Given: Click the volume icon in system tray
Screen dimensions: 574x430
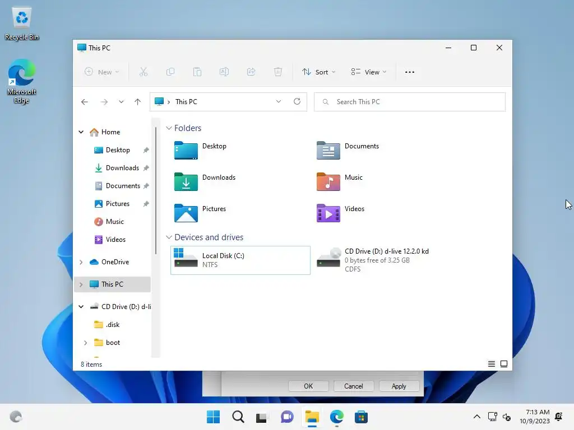Looking at the screenshot, I should click(x=507, y=417).
